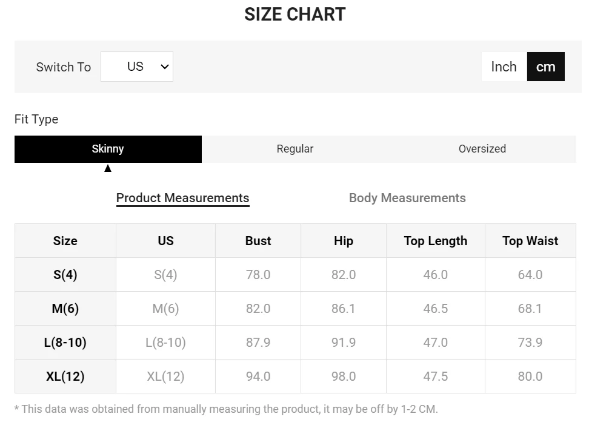
Task: Click the US column header
Action: coord(165,241)
